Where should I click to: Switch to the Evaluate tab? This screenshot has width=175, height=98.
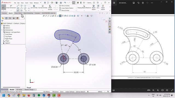coord(37,13)
